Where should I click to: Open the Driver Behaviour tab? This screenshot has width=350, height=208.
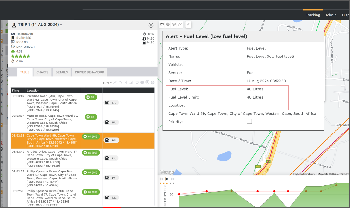(89, 72)
